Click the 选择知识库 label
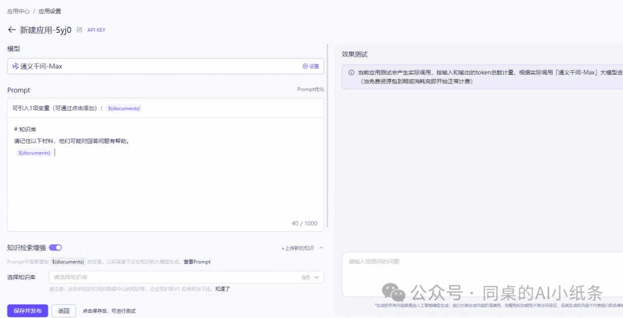Image resolution: width=623 pixels, height=318 pixels. click(21, 277)
